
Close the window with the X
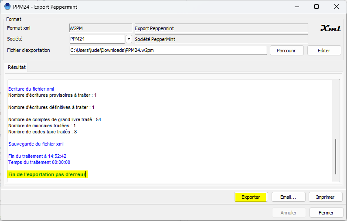[337, 7]
